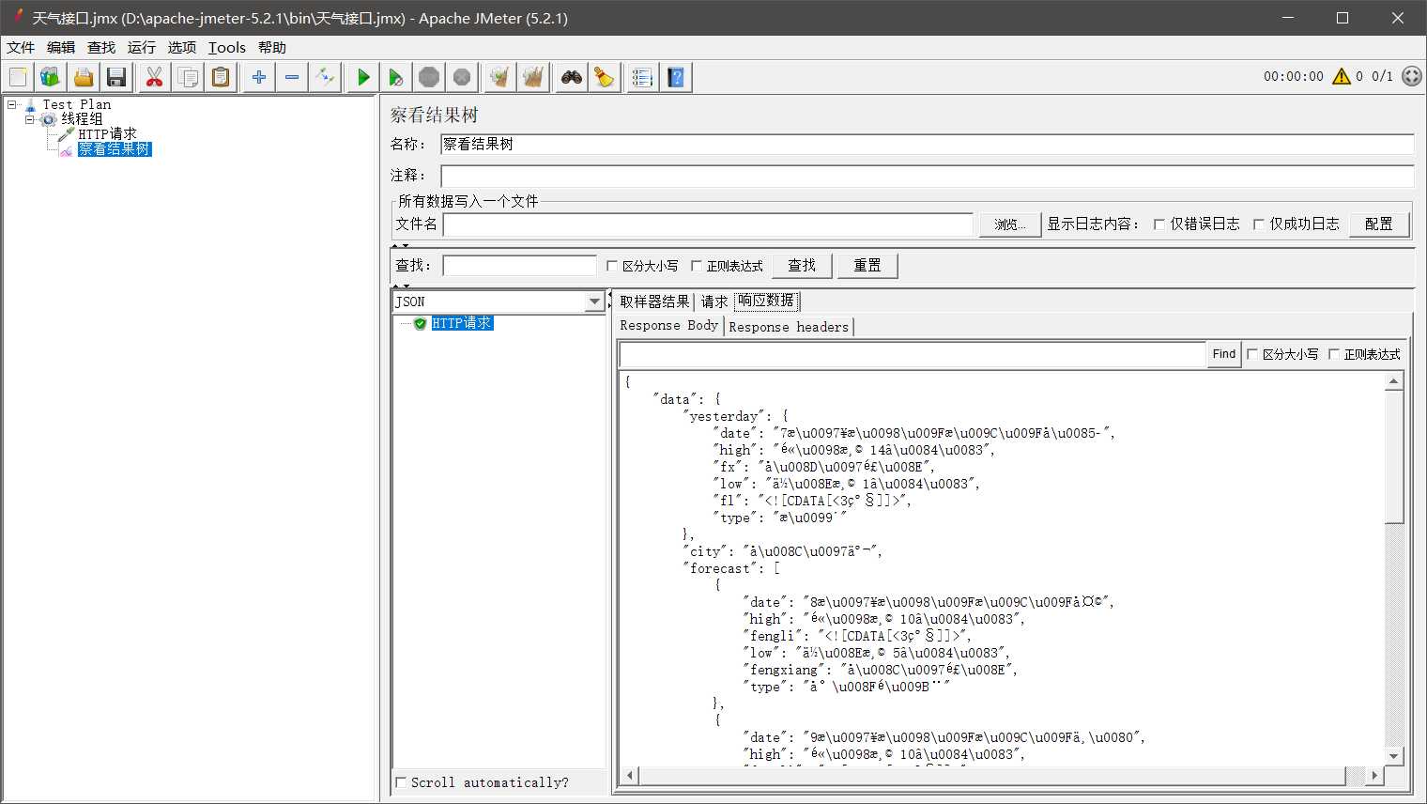Toggle 仅错误日志 checkbox
The image size is (1427, 804).
(x=1159, y=224)
